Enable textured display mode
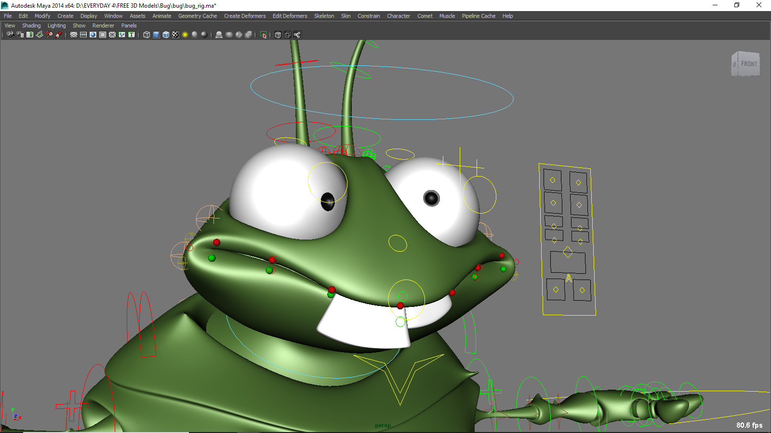Viewport: 771px width, 433px height. click(x=175, y=35)
